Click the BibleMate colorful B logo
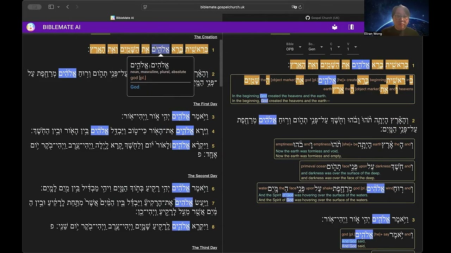The image size is (451, 253). click(31, 27)
